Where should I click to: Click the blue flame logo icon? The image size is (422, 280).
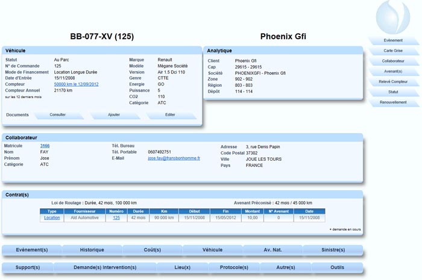[394, 18]
